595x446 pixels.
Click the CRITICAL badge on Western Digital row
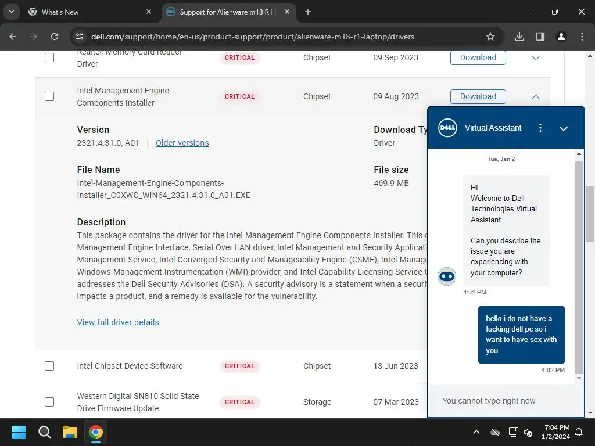point(240,402)
